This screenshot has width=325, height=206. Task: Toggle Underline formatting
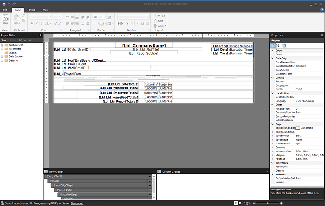[41, 24]
